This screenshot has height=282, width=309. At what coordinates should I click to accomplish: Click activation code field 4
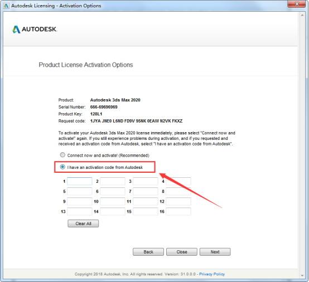(178, 181)
